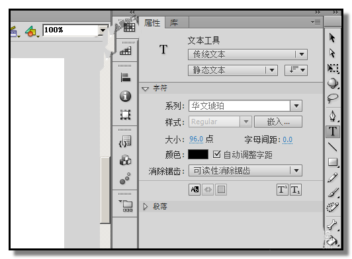Screen dimensions: 352x259
Task: Select the Paint Bucket tool
Action: [x=332, y=240]
